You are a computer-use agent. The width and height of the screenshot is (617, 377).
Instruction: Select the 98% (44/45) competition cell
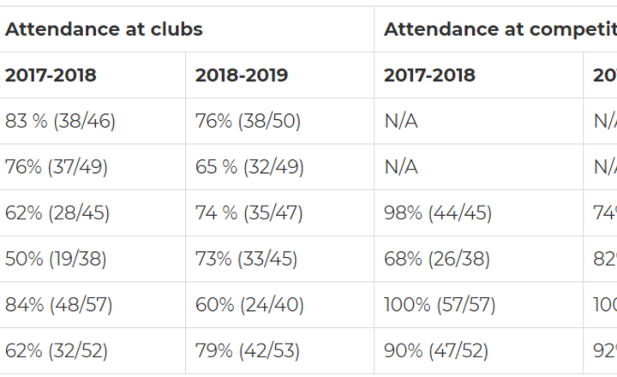pyautogui.click(x=438, y=213)
